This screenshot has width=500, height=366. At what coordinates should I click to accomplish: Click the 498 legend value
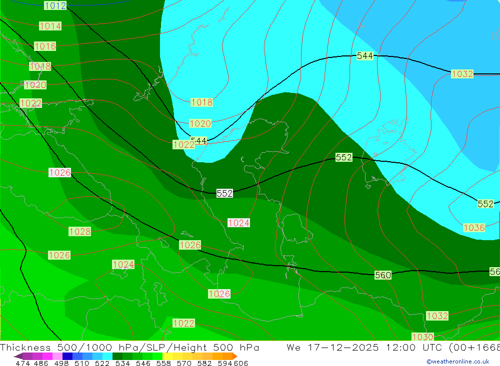click(x=61, y=363)
